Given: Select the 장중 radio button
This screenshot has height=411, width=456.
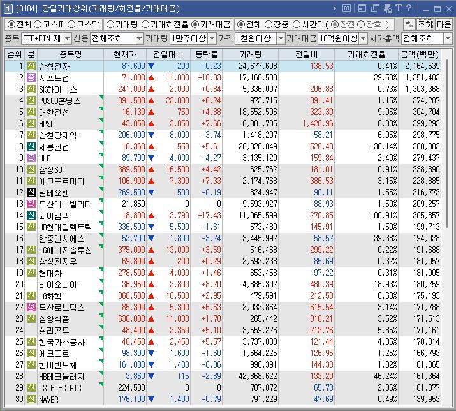Looking at the screenshot, I should (x=268, y=24).
